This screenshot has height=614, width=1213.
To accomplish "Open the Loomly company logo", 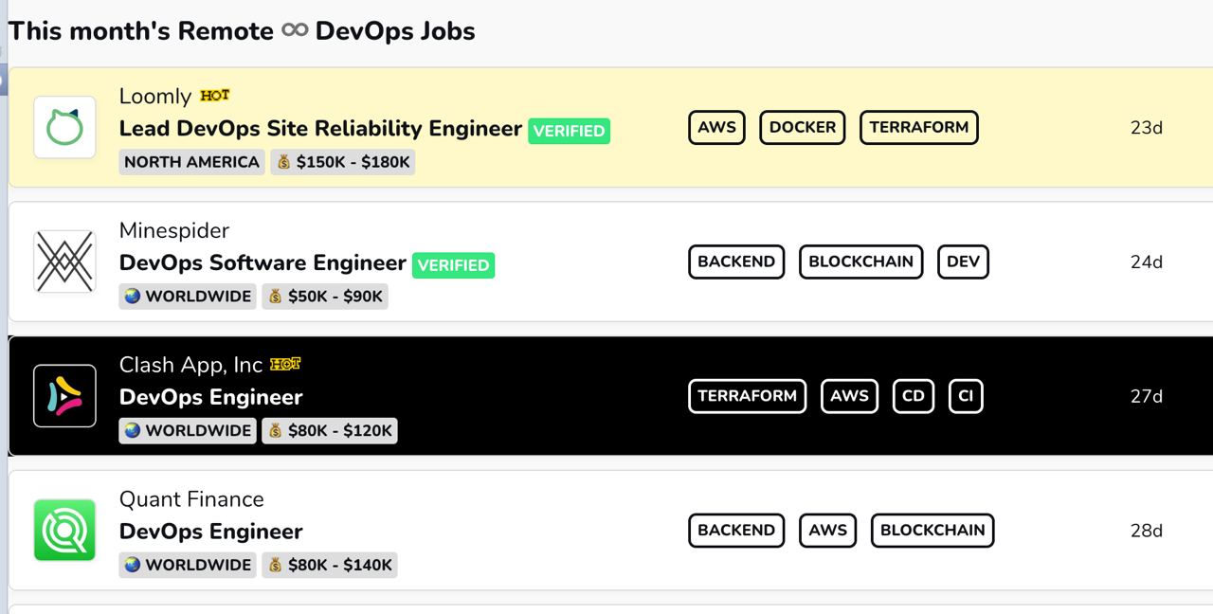I will 64,127.
